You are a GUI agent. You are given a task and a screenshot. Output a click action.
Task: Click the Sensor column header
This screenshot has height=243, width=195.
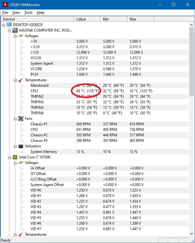[37, 19]
